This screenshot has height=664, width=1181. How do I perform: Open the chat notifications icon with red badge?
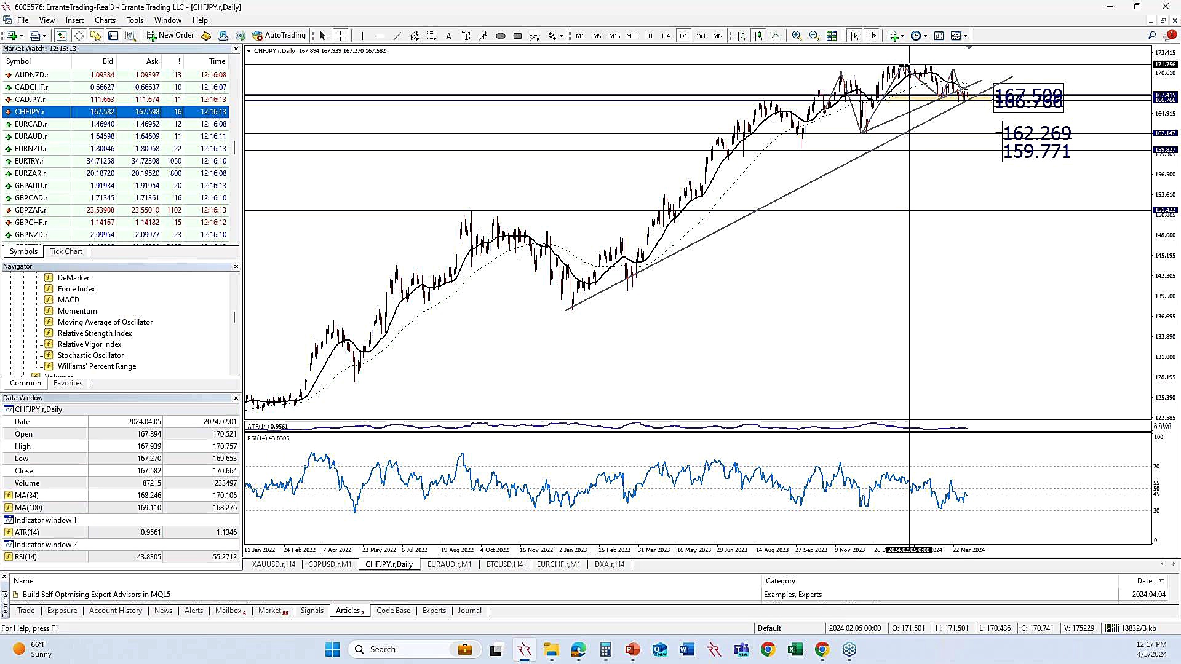point(1170,35)
